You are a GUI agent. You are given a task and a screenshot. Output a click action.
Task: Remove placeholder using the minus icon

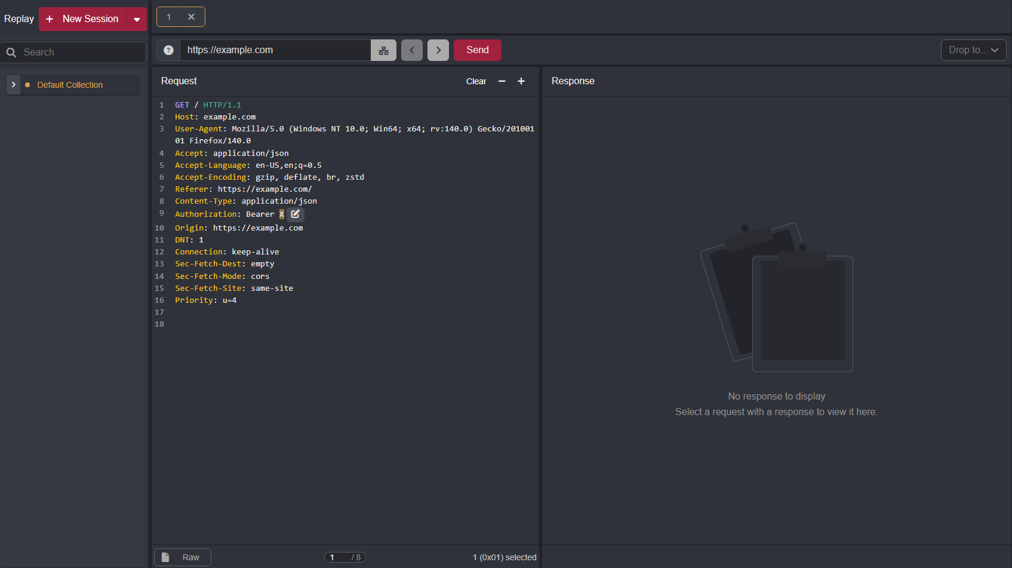point(502,81)
